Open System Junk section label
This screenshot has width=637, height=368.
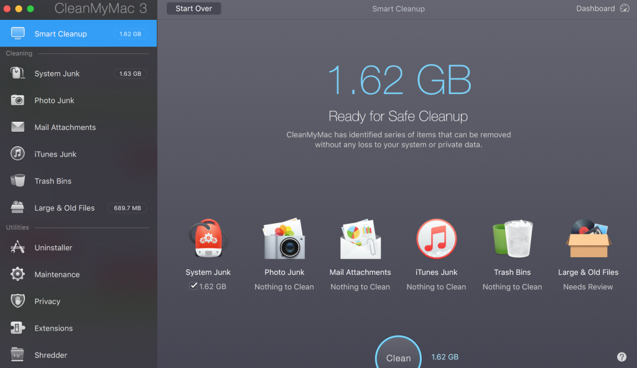[57, 73]
